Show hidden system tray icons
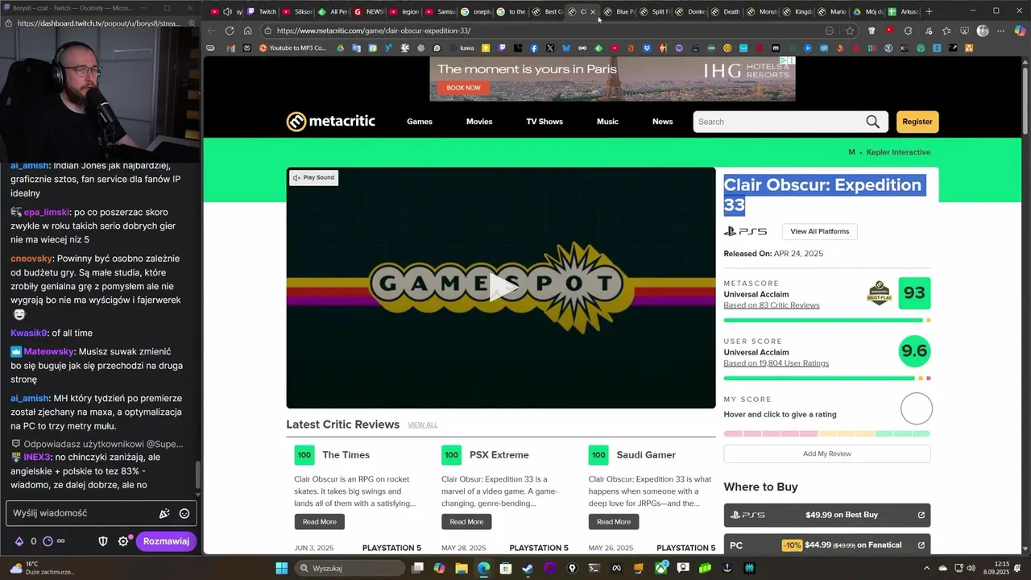Image resolution: width=1031 pixels, height=580 pixels. (x=927, y=568)
